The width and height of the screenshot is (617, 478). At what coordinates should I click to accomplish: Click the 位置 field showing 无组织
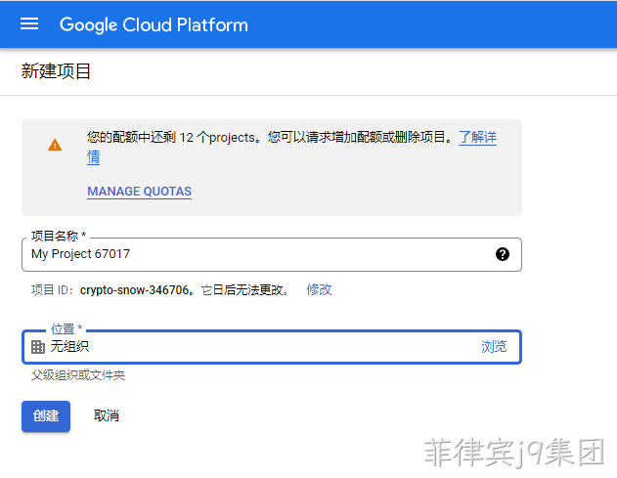(x=272, y=347)
